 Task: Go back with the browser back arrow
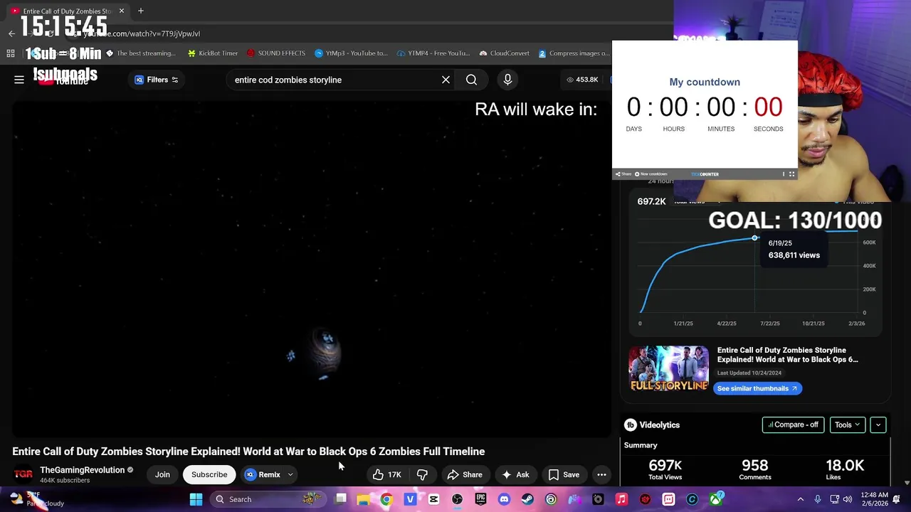11,33
